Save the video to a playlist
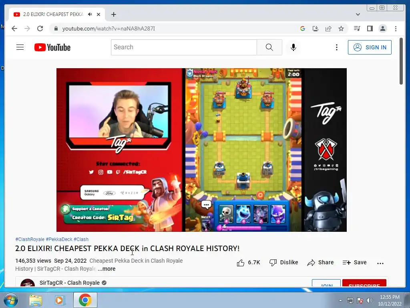The width and height of the screenshot is (410, 308). tap(355, 262)
